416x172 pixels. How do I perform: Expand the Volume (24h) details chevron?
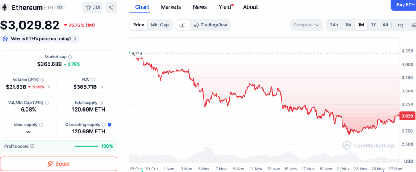(49, 87)
